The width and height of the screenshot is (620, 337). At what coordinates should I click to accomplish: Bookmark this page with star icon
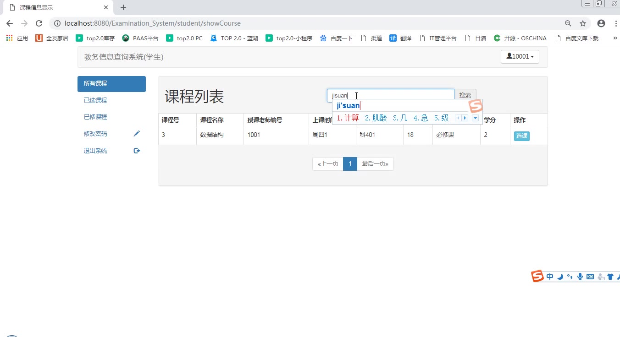point(583,23)
